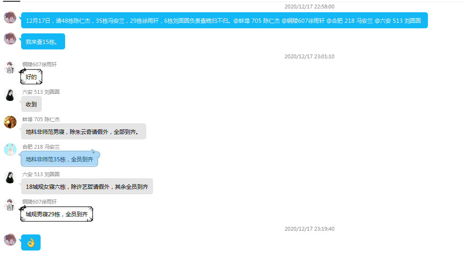This screenshot has height=275, width=463.
Task: Select the OK hand emoji message
Action: (31, 242)
